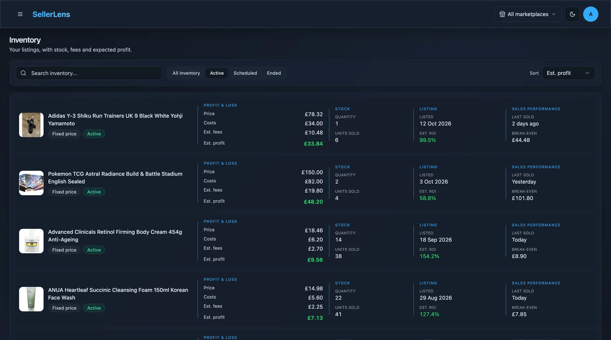
Task: Click est. profit value £48.20
Action: click(313, 202)
